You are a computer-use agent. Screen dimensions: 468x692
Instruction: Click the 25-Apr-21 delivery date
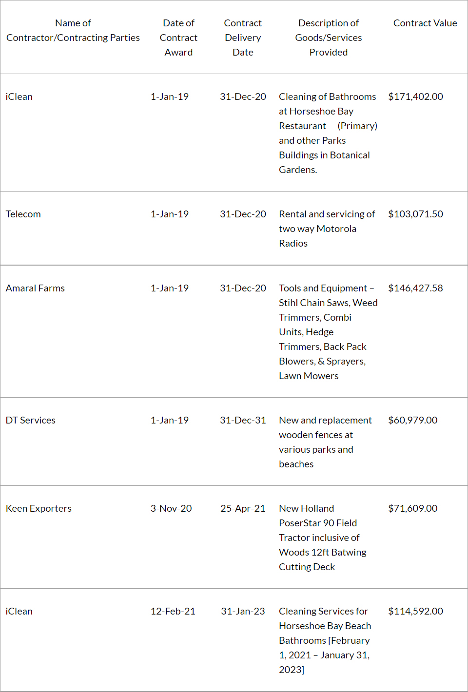point(243,508)
